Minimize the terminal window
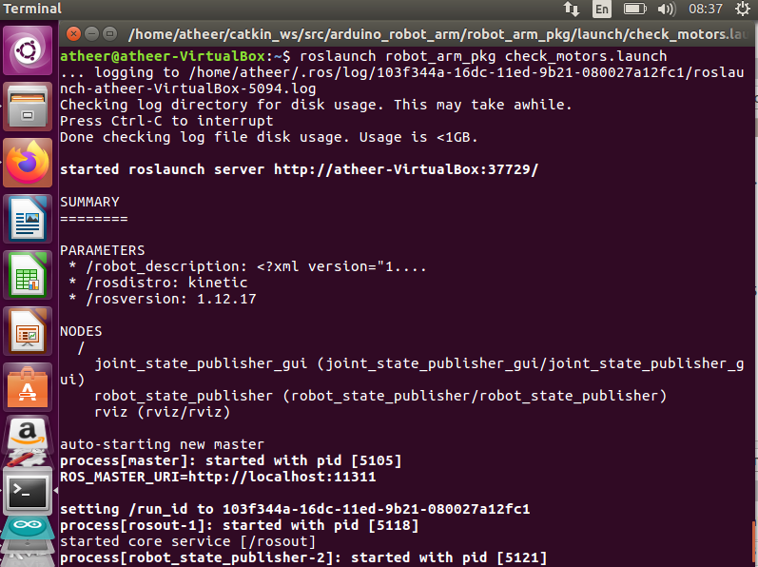The width and height of the screenshot is (758, 567). point(91,34)
